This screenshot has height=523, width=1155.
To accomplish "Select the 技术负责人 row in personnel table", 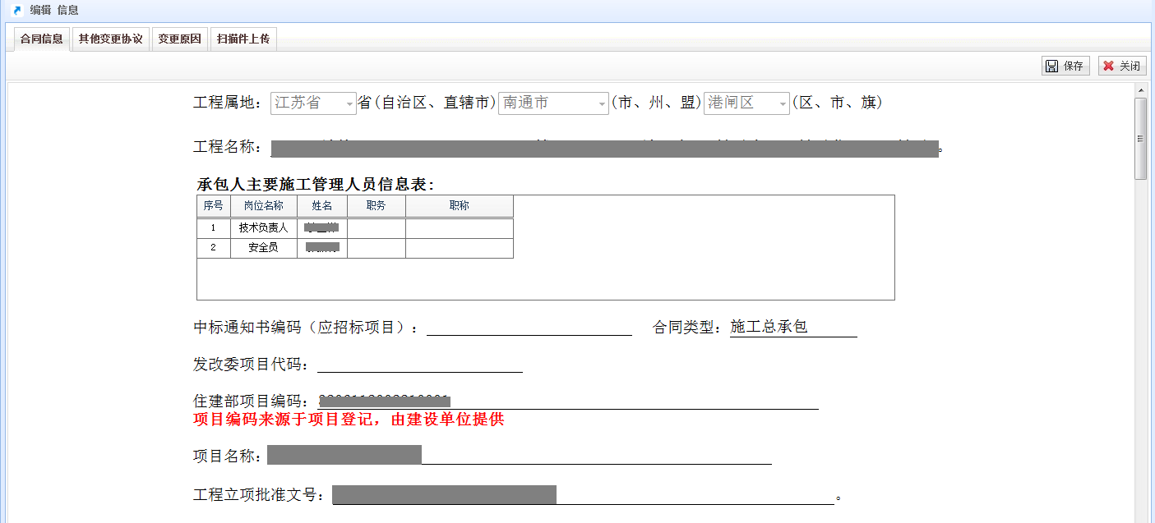I will pyautogui.click(x=263, y=227).
